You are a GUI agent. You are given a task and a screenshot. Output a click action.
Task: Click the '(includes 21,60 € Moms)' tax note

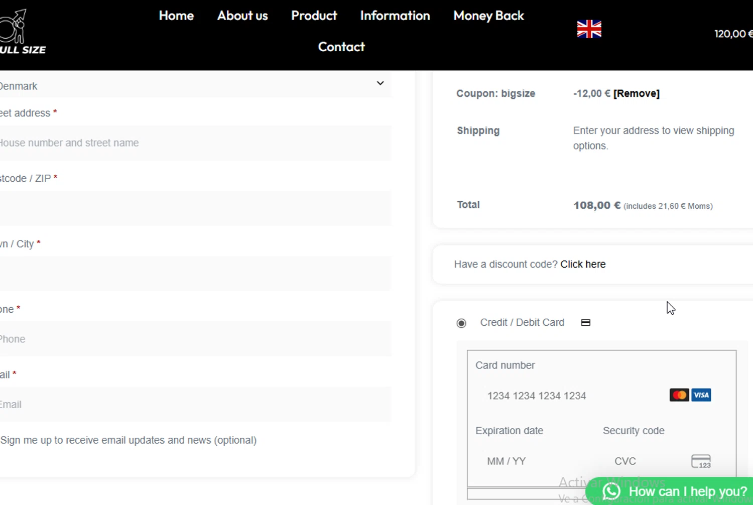coord(668,206)
